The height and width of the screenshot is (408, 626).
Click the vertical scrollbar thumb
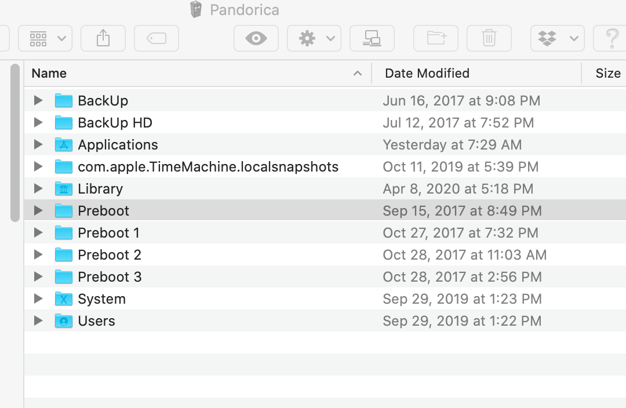tap(16, 142)
